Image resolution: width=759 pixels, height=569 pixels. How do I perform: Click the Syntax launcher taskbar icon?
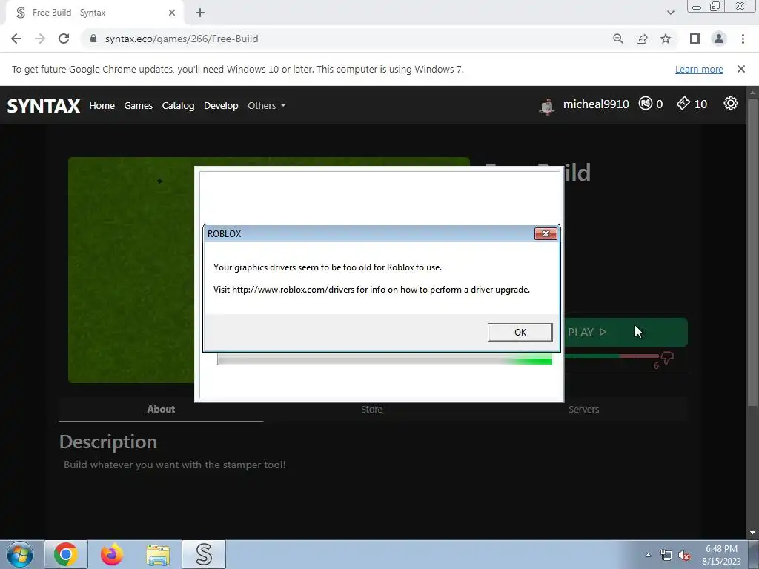tap(204, 554)
